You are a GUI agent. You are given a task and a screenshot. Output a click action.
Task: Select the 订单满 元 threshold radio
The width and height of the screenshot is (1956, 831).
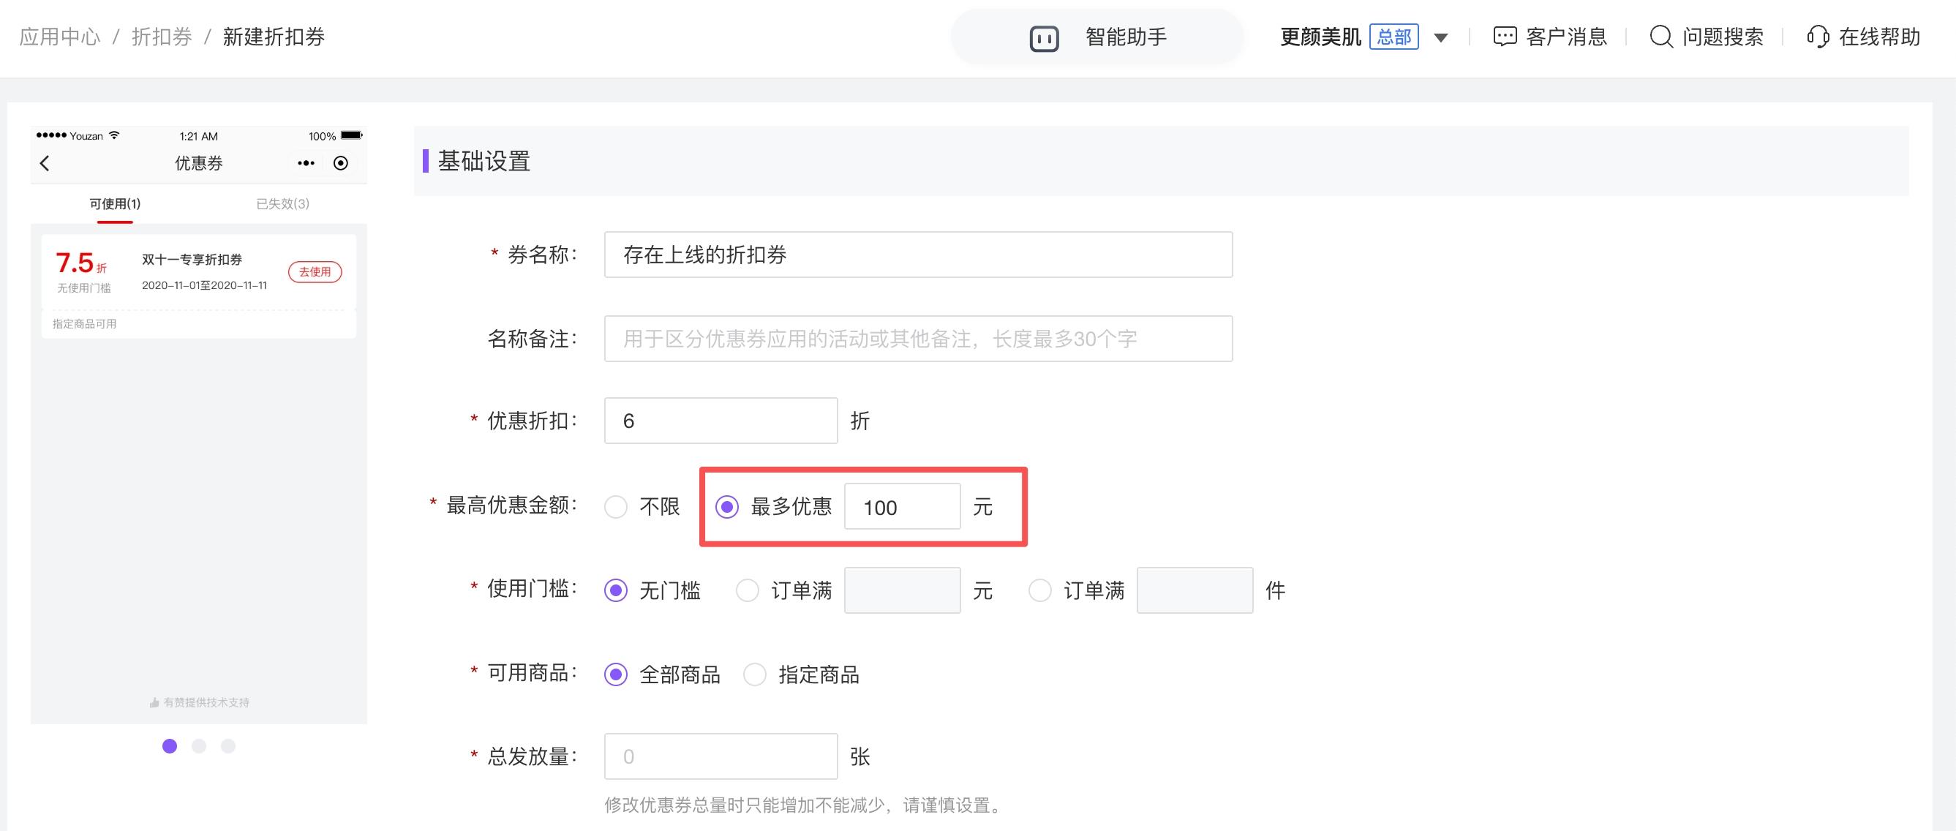click(747, 590)
